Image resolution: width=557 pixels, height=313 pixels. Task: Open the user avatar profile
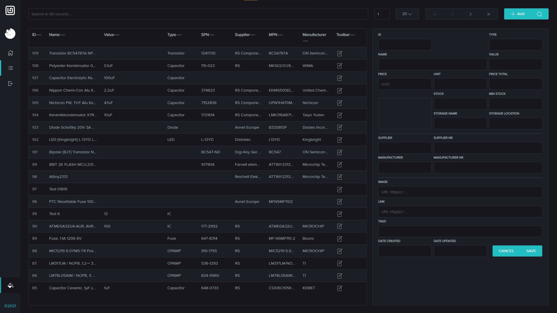[10, 34]
